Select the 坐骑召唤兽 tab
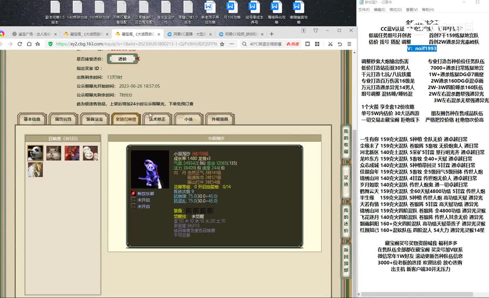This screenshot has width=489, height=298. 126,119
